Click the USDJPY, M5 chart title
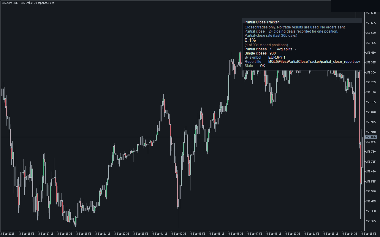 pyautogui.click(x=28, y=3)
